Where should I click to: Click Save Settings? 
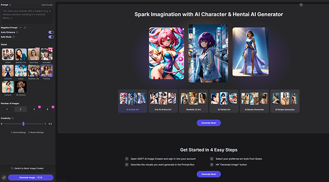(x=18, y=132)
